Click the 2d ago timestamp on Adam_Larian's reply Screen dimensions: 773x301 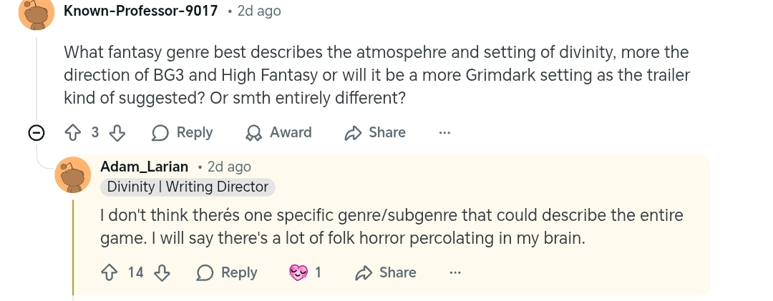click(229, 167)
